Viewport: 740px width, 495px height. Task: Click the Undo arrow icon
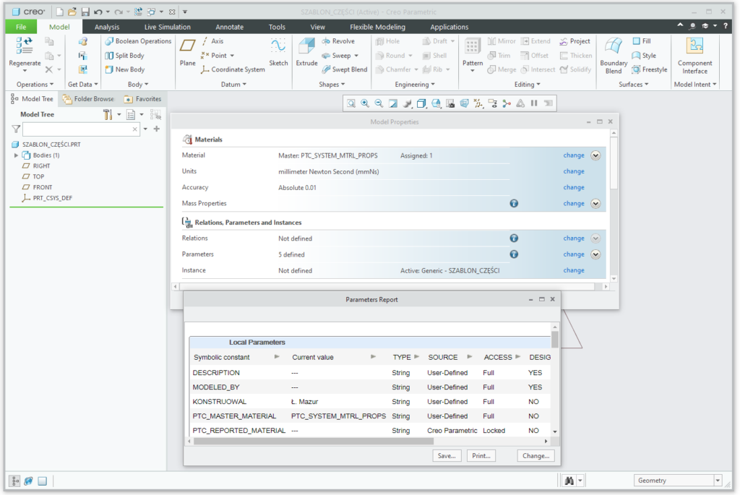(x=98, y=12)
